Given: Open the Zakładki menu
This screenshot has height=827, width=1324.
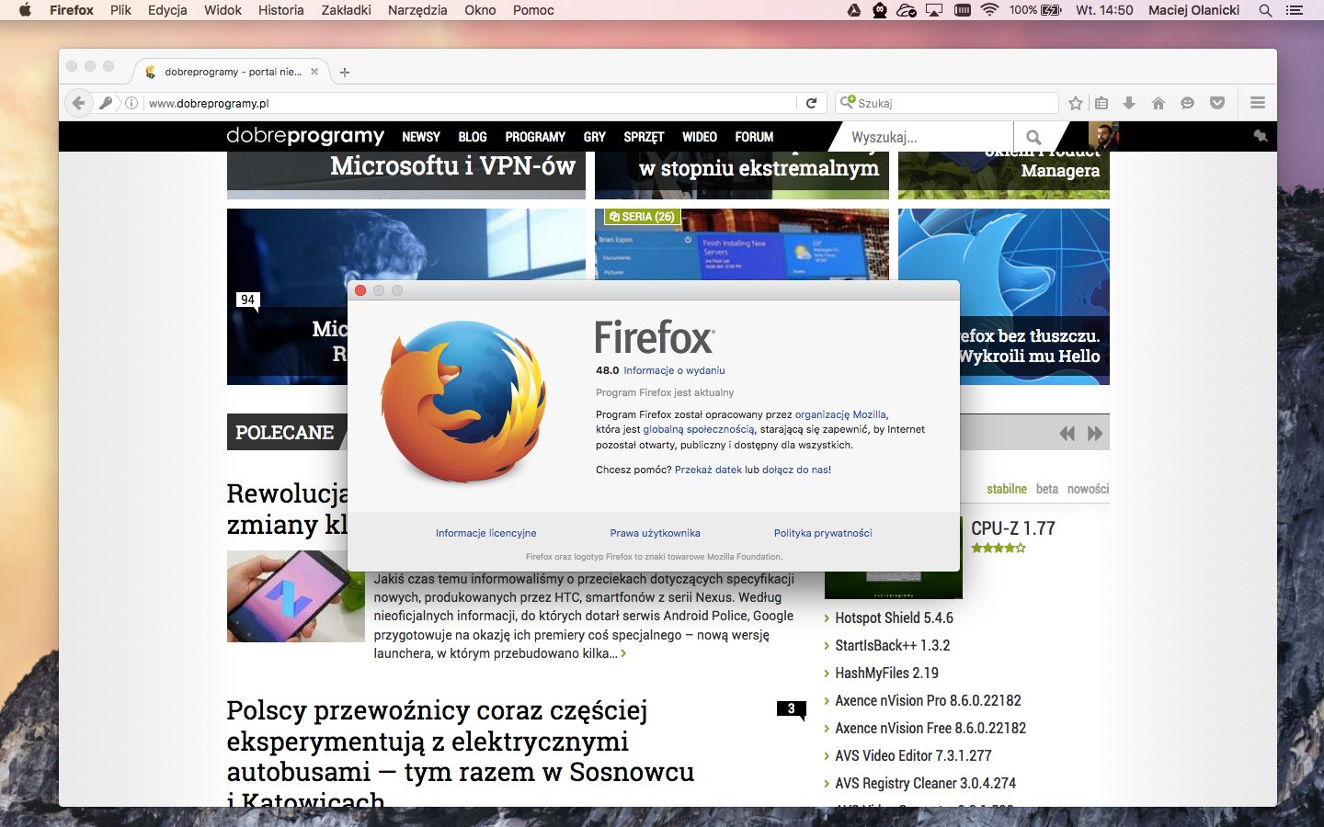Looking at the screenshot, I should point(347,10).
